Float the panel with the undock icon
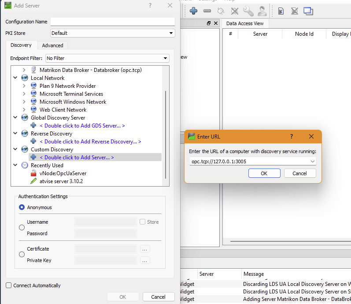351x304 pixels. tap(209, 23)
